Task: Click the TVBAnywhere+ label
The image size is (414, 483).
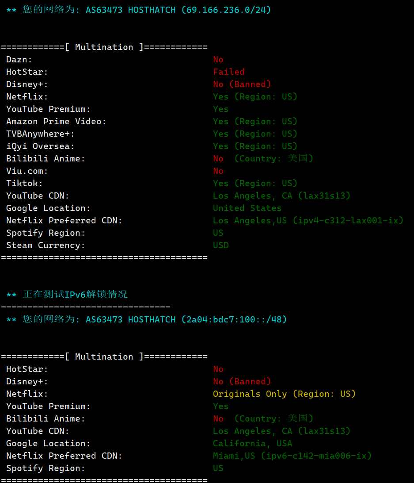Action: pos(40,134)
